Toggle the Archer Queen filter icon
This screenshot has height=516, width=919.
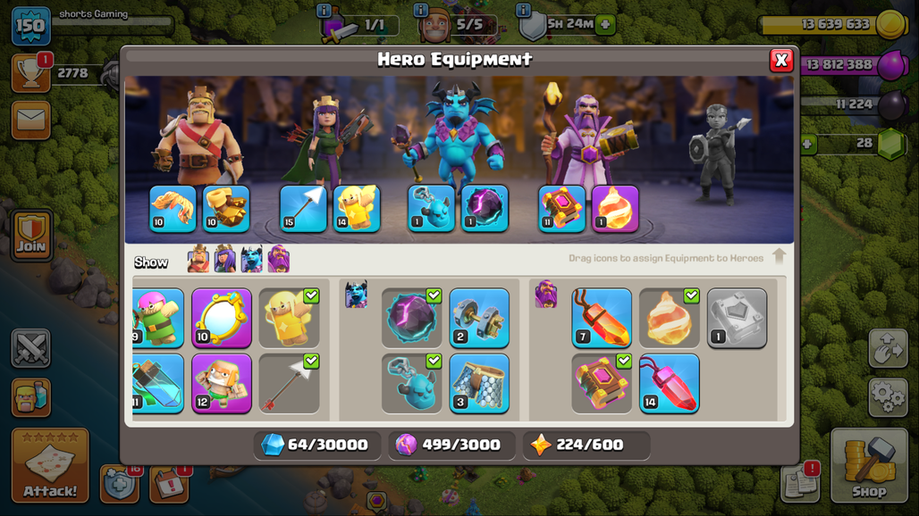pyautogui.click(x=224, y=259)
